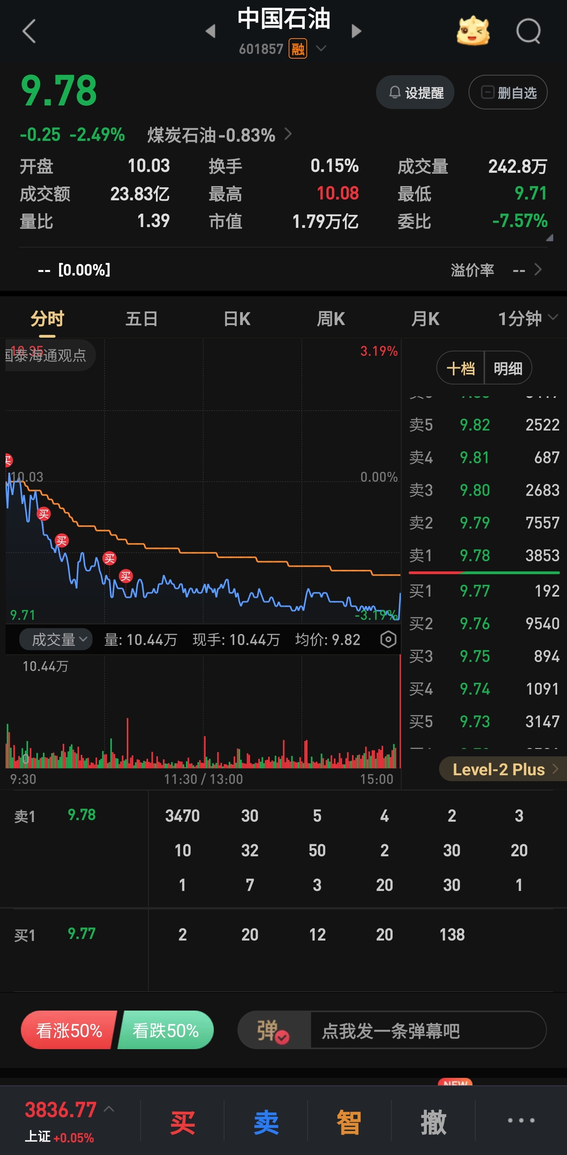Viewport: 567px width, 1155px height.
Task: Open the 上证 3836.77 index quote
Action: [x=61, y=1121]
